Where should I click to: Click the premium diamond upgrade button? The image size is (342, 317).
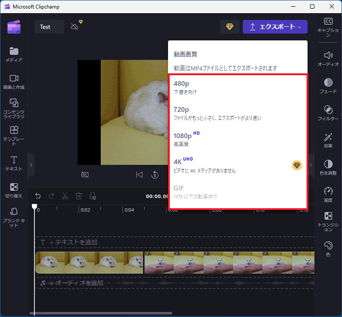pyautogui.click(x=229, y=27)
